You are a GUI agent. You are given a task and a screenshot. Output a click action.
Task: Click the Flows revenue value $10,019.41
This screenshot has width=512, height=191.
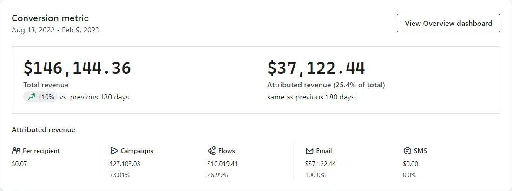tap(223, 164)
